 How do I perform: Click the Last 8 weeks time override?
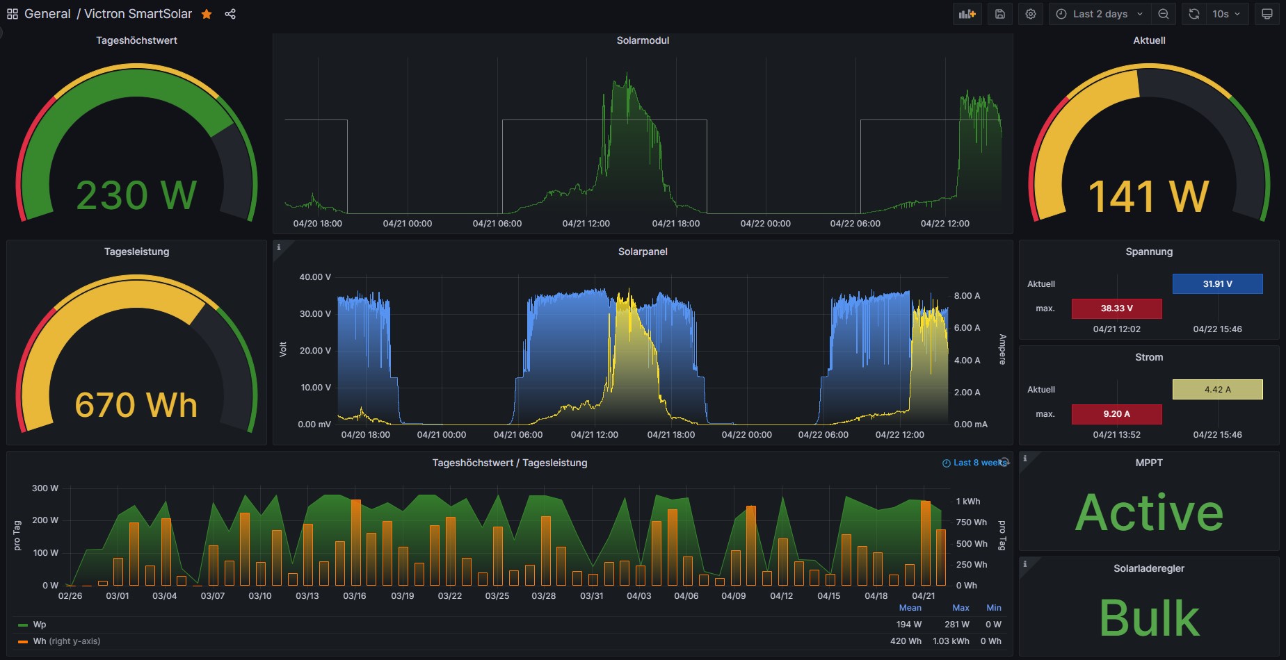974,463
